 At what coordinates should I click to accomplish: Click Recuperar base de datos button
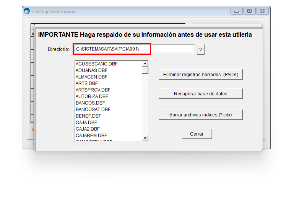point(201,94)
